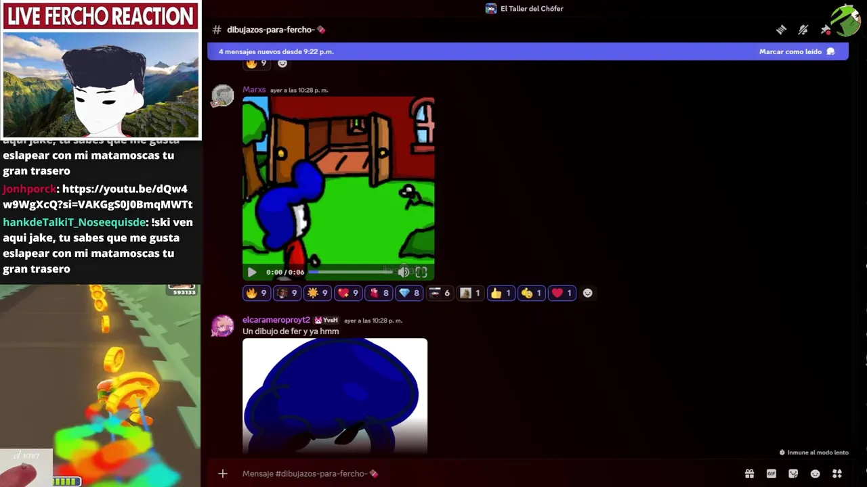Click the green helmet avatar at top right
867x487 pixels.
point(847,20)
